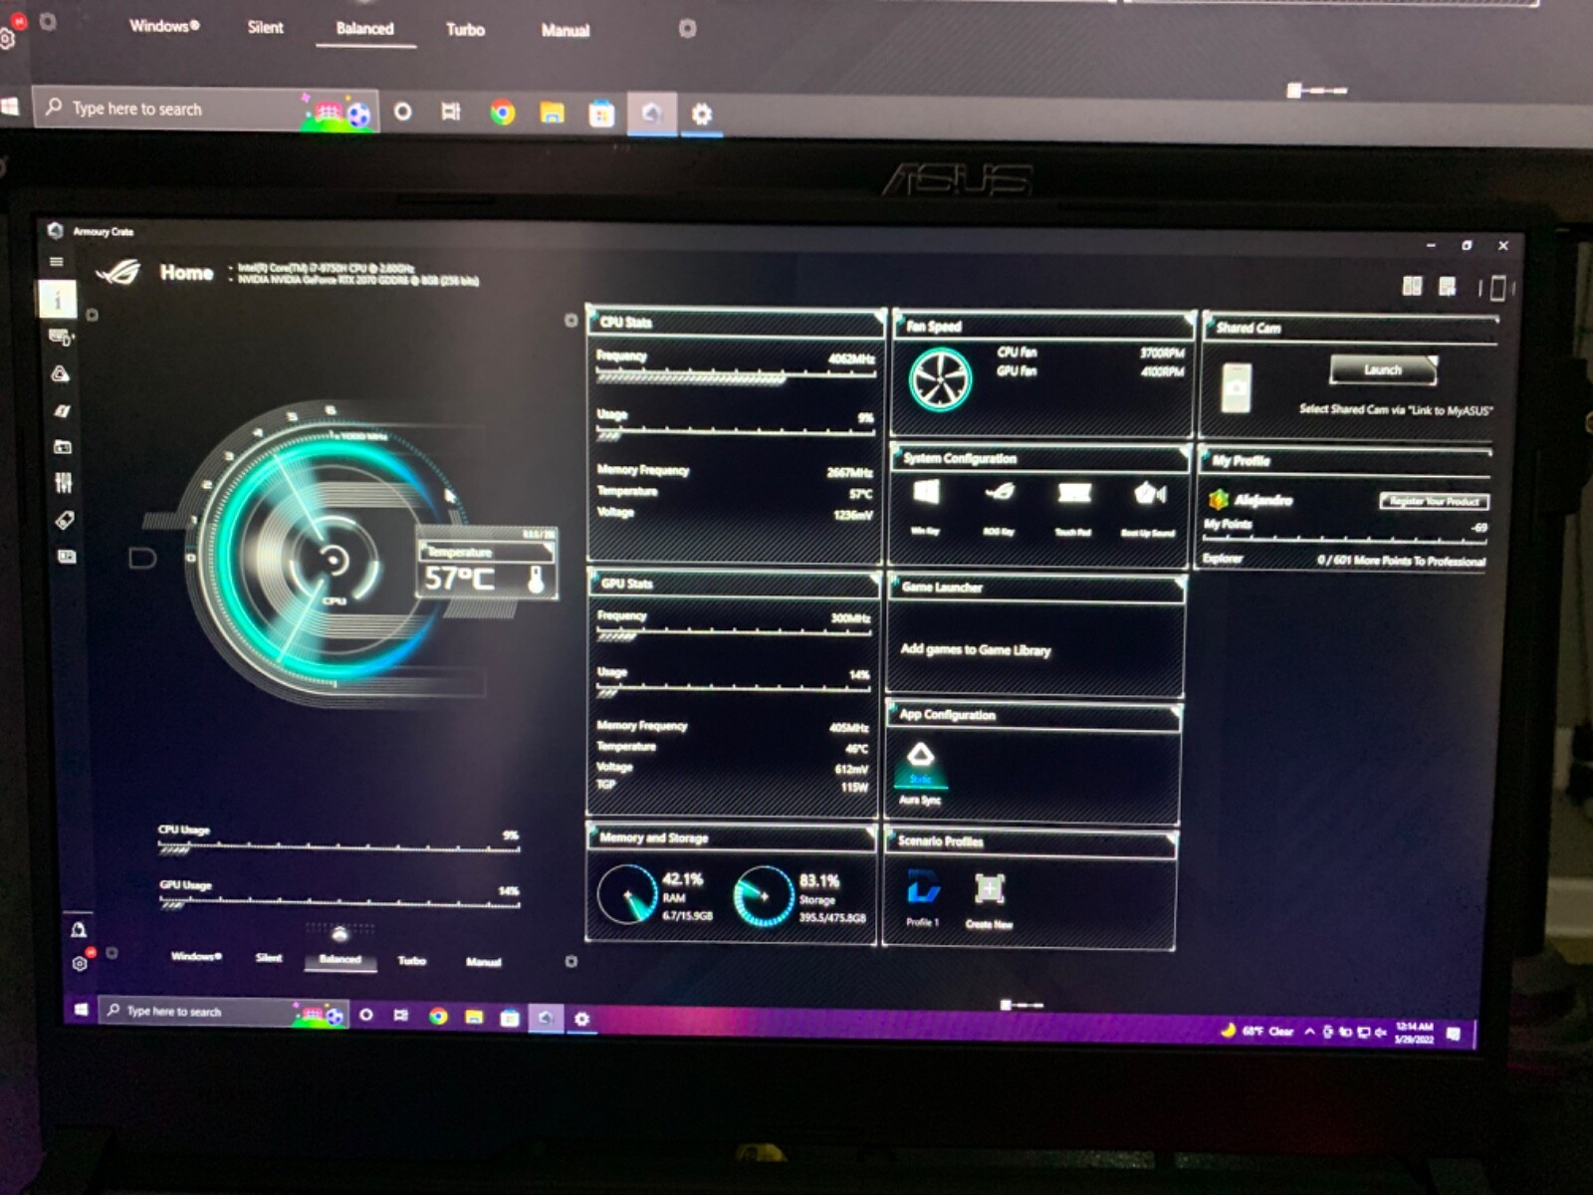1593x1195 pixels.
Task: Open the User Center sidebar icon
Action: [x=79, y=929]
